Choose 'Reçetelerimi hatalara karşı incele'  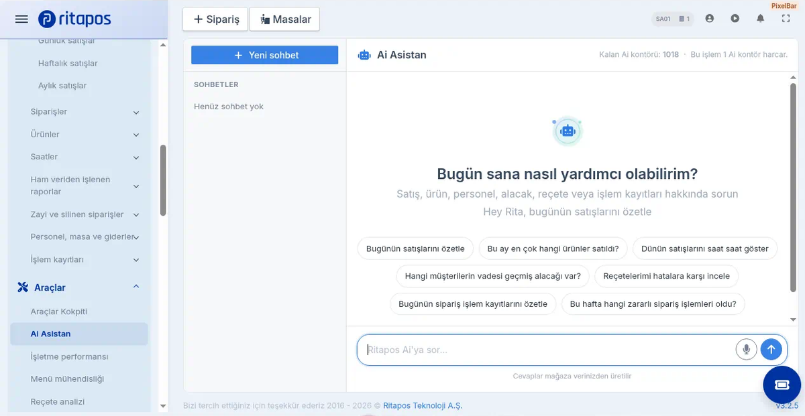[x=667, y=276]
